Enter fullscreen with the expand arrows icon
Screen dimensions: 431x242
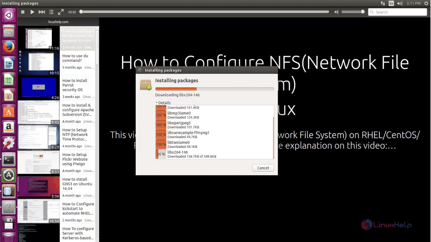[x=61, y=12]
